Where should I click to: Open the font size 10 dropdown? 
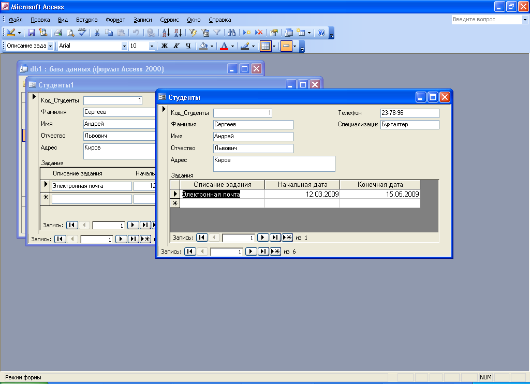pos(152,46)
